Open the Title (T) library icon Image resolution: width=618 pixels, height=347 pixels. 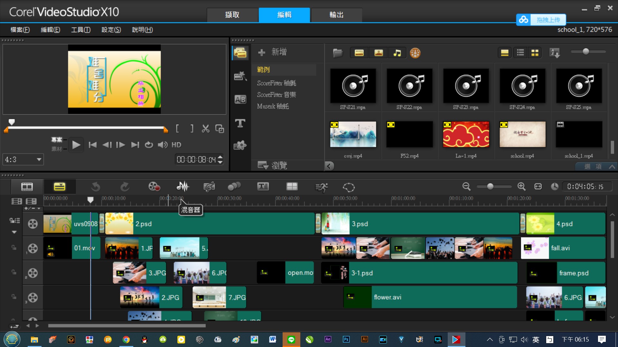(240, 123)
